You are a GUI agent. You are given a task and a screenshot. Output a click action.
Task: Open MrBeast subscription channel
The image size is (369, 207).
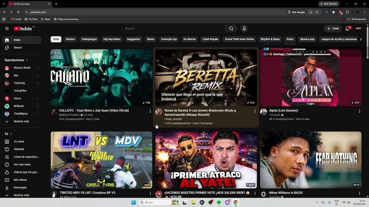22,106
